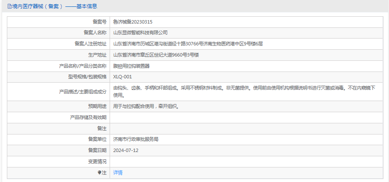The height and width of the screenshot is (182, 389).
Task: Click the 备案日期 label
Action: click(x=97, y=150)
